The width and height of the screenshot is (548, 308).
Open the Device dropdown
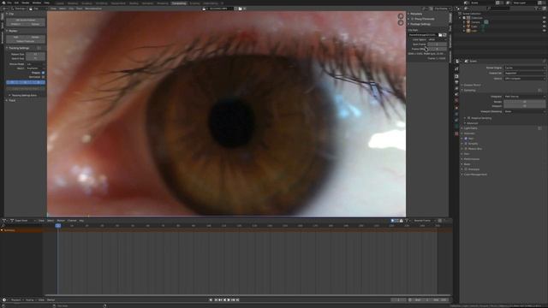tap(524, 79)
